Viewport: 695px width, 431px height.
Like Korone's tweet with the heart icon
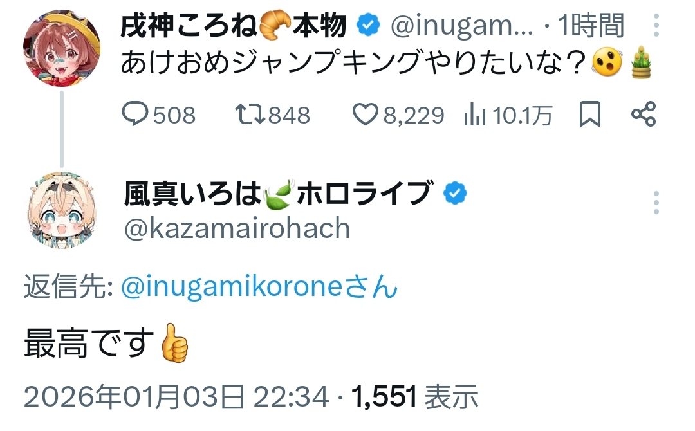pyautogui.click(x=366, y=115)
